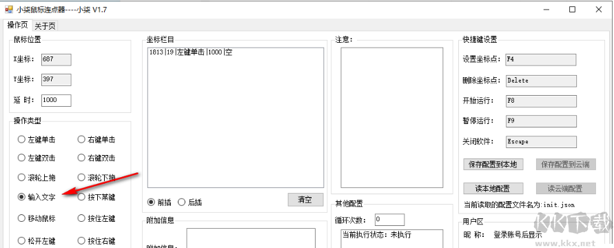This screenshot has height=248, width=614.
Task: Click the 删除坐标点 hotkey field Delete
Action: [x=541, y=81]
